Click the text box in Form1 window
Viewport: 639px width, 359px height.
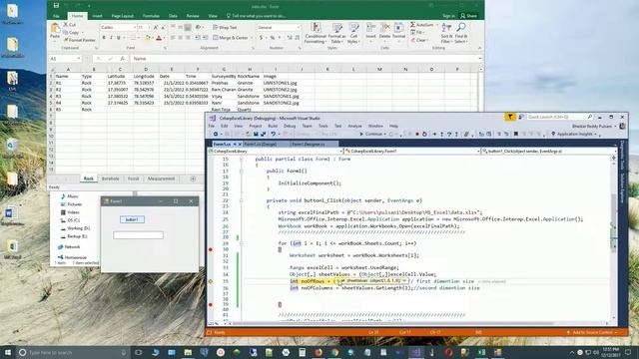pyautogui.click(x=138, y=235)
